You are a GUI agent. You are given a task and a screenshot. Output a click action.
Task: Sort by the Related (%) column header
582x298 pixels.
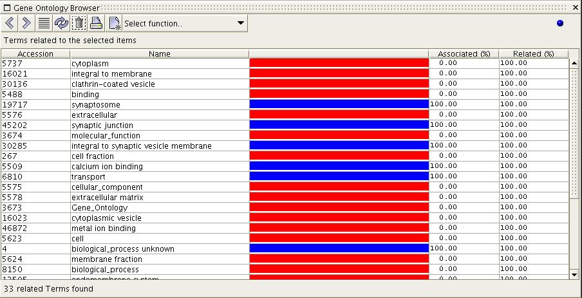533,54
